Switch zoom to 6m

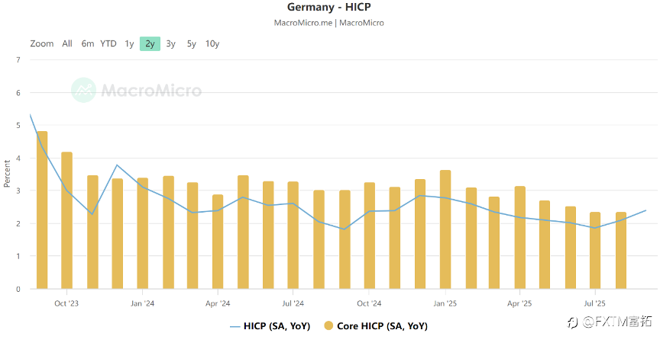(x=88, y=43)
